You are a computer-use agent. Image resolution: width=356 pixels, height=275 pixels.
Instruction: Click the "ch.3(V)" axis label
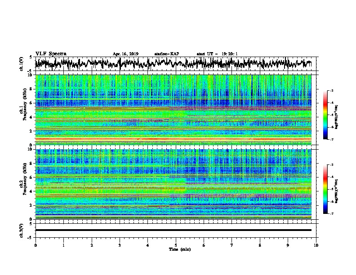click(22, 231)
